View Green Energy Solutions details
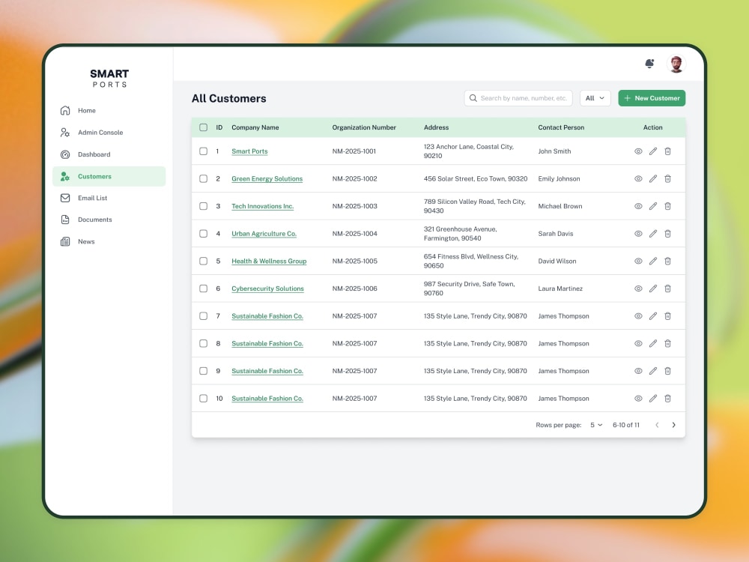The image size is (749, 562). 638,179
